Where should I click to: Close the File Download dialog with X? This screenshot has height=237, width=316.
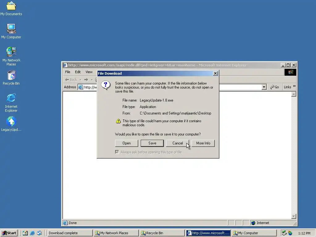(215, 73)
